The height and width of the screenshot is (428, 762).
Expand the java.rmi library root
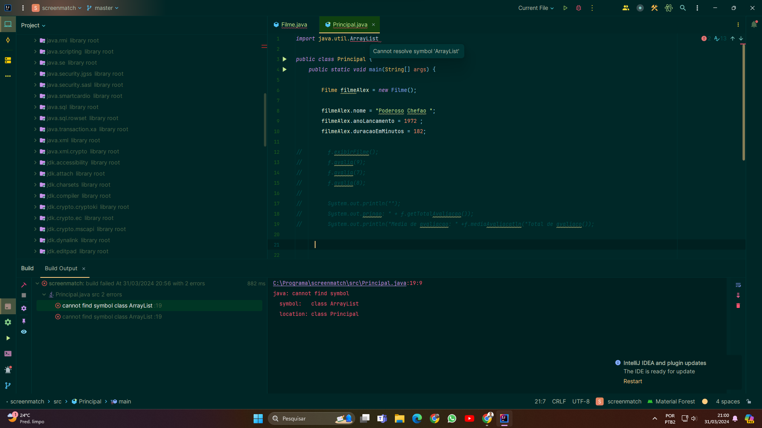click(35, 40)
